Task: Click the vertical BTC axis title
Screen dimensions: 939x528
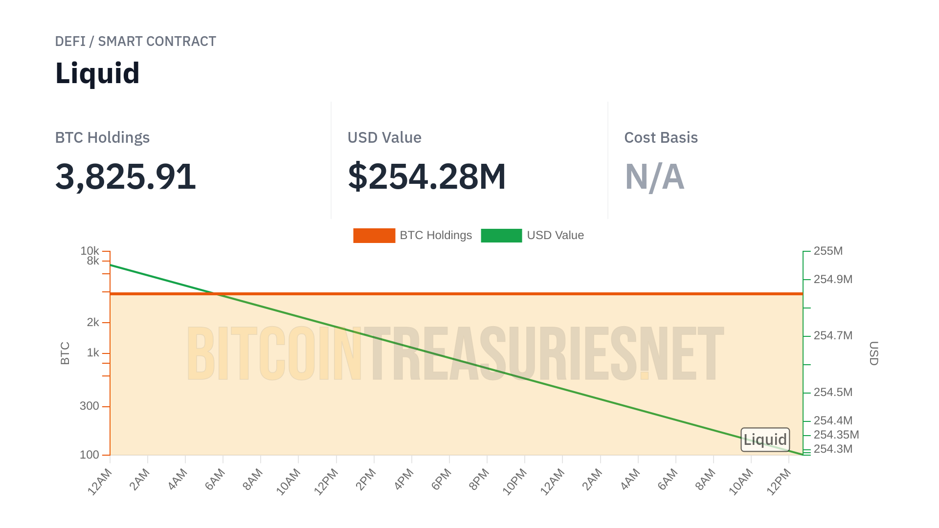Action: (x=65, y=353)
